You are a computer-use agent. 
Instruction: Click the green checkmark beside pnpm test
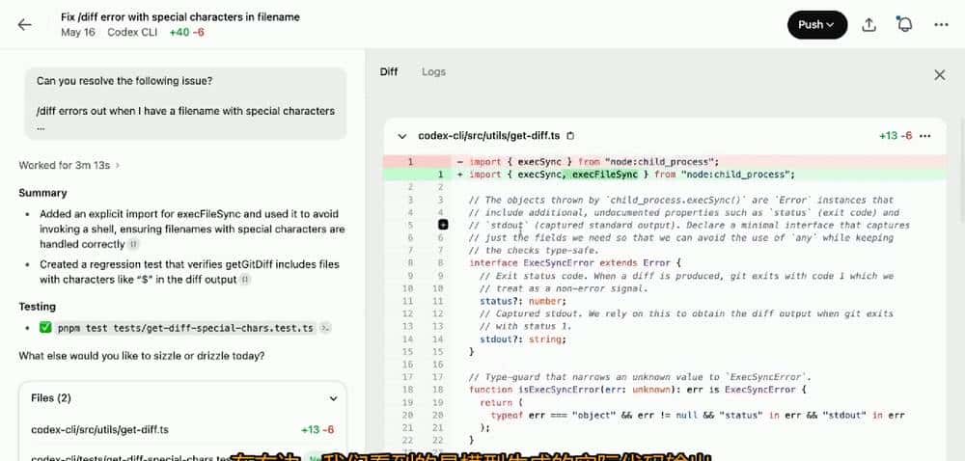45,328
